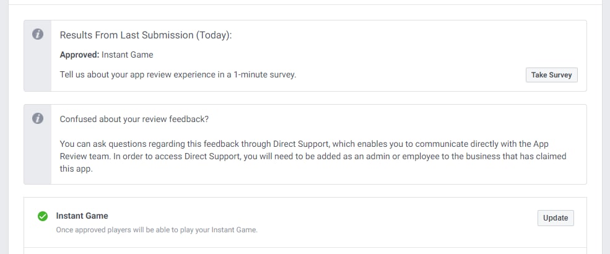
Task: Select the bold Instant Game row title
Action: coord(82,216)
